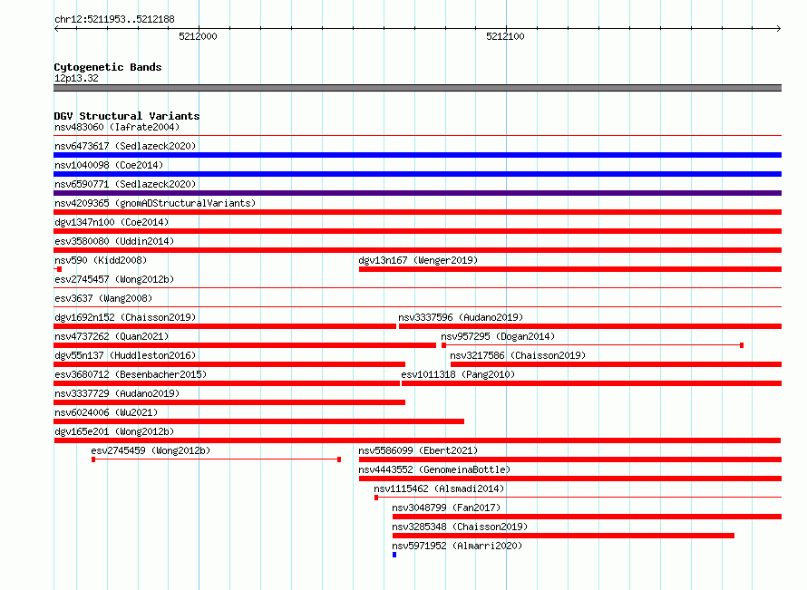
Task: Open variant dgv55n137 (Huddleston2016)
Action: 125,355
